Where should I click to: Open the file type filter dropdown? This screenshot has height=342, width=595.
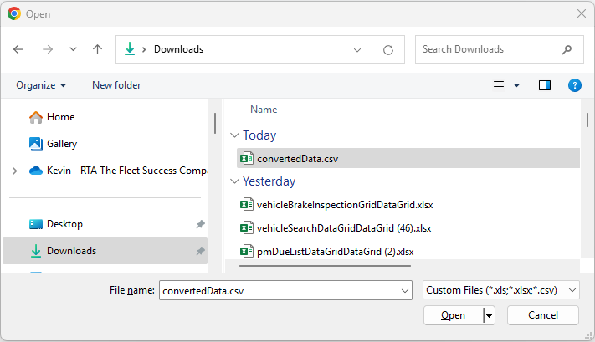click(x=501, y=290)
